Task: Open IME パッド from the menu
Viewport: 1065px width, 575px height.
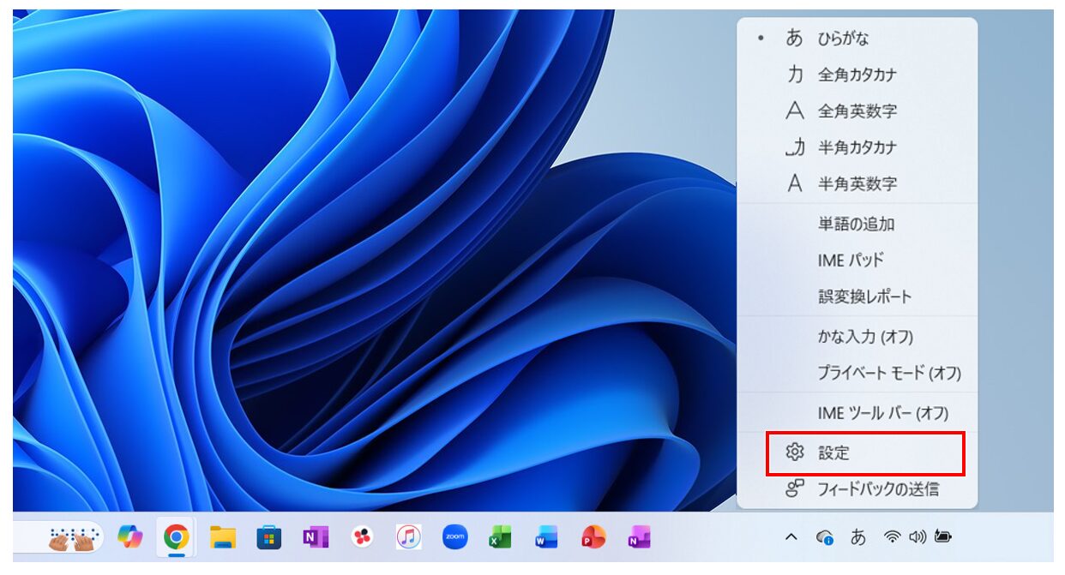Action: (851, 260)
